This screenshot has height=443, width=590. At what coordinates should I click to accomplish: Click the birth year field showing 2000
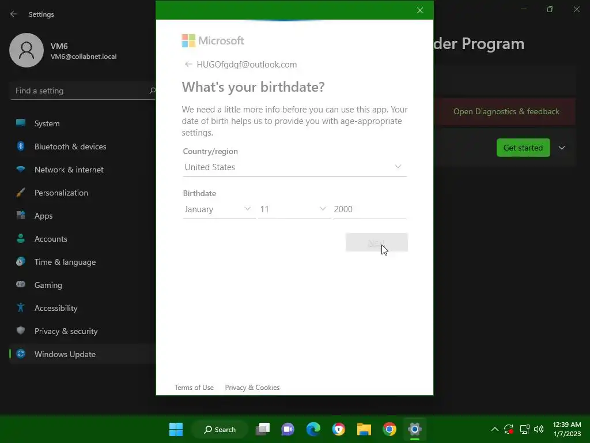tap(369, 209)
